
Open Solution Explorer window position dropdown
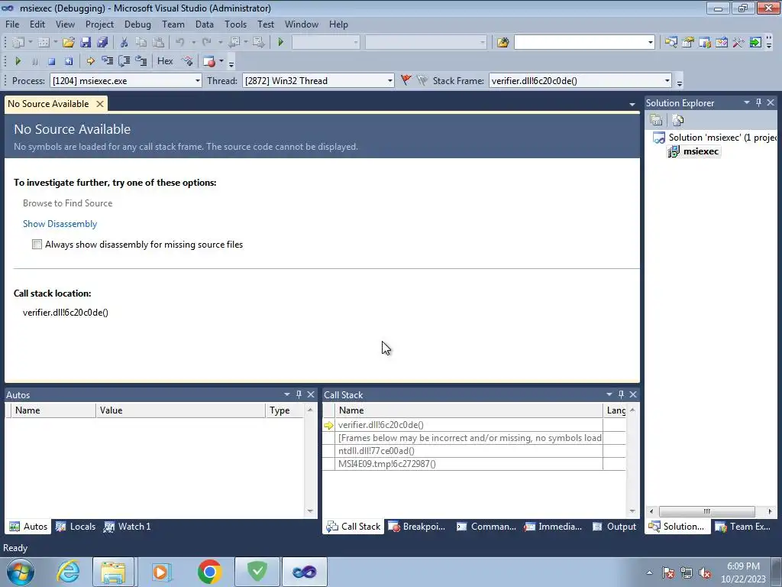click(x=747, y=102)
